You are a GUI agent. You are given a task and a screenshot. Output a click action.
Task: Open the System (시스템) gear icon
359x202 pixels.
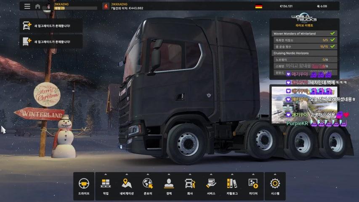tap(275, 184)
